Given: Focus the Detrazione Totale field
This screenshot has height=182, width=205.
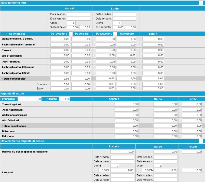Looking at the screenshot, I should 192,131.
